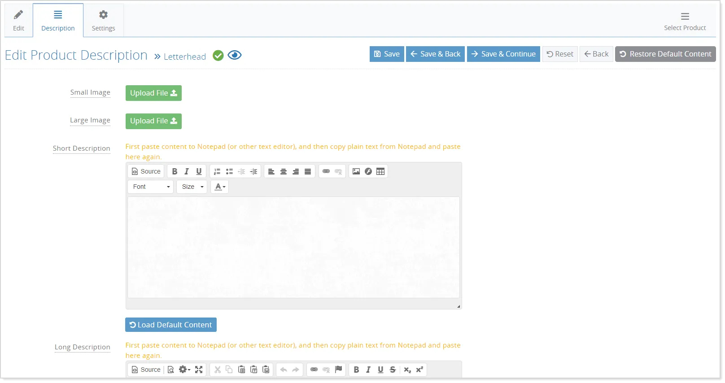725x383 pixels.
Task: Open the Size dropdown
Action: 192,187
